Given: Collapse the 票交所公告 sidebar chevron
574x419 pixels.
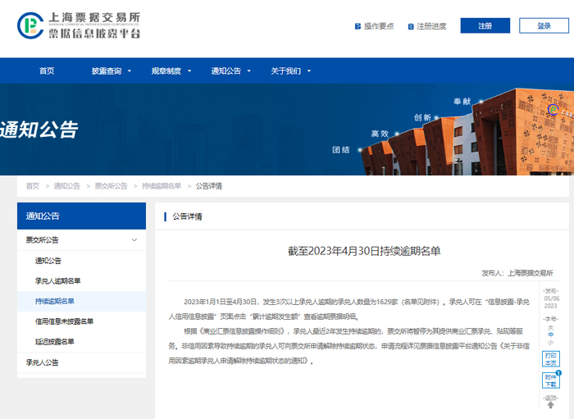Looking at the screenshot, I should tap(134, 240).
